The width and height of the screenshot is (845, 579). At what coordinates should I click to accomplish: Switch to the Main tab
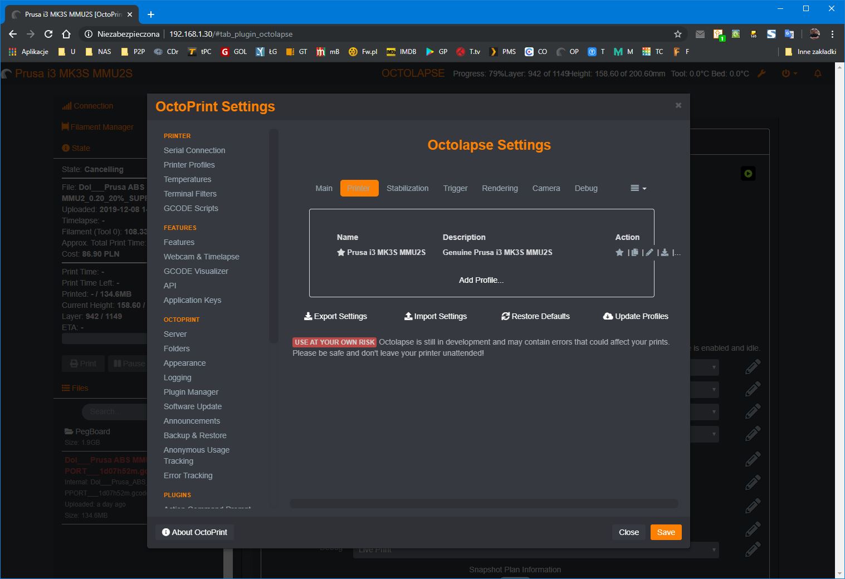(x=324, y=188)
